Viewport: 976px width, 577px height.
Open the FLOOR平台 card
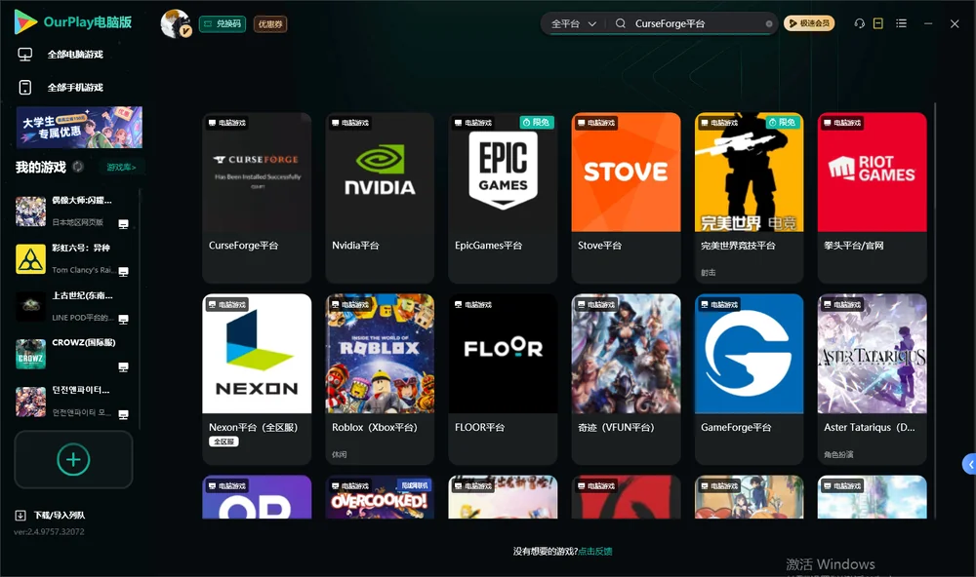pyautogui.click(x=503, y=379)
